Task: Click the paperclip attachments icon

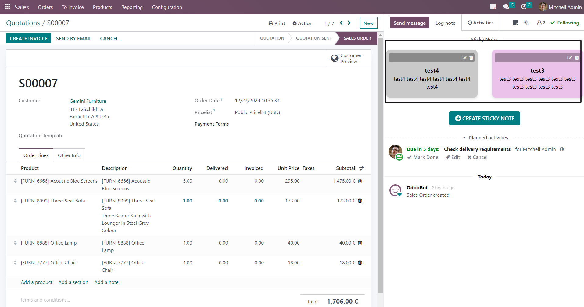Action: [x=526, y=23]
